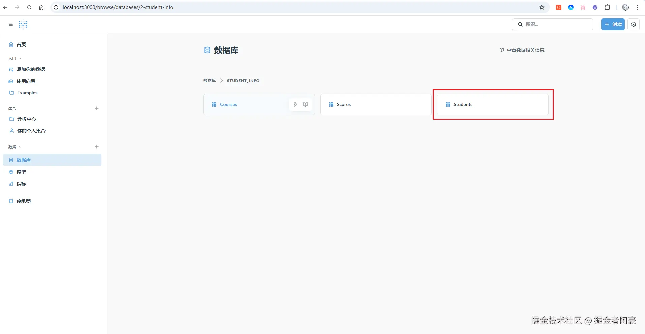Screen dimensions: 645x334
Task: Open the 分析中心 collection
Action: pyautogui.click(x=52, y=119)
